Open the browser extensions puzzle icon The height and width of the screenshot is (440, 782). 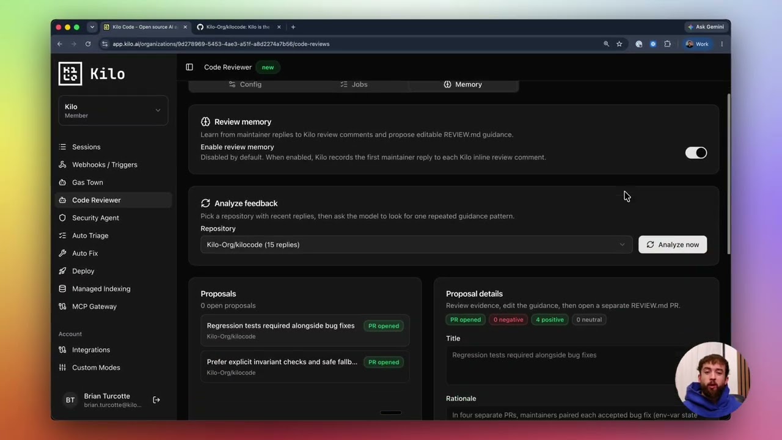(667, 44)
